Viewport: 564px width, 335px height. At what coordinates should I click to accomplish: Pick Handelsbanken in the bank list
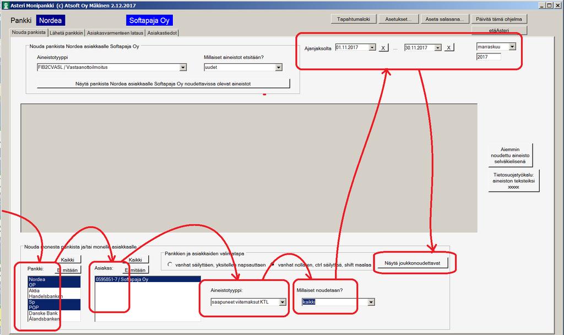pos(54,296)
